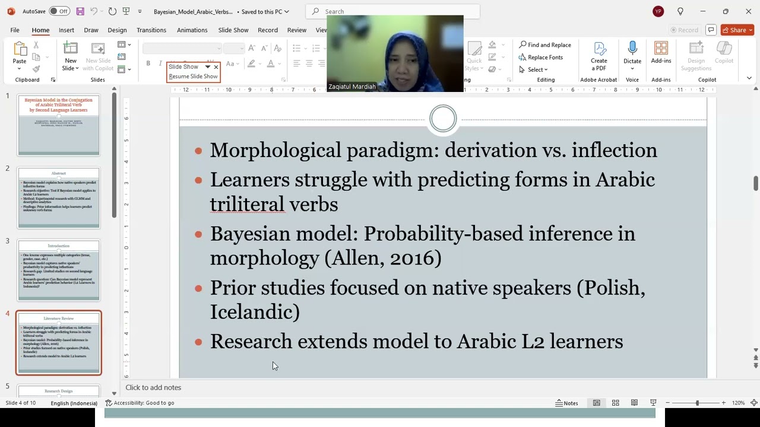The height and width of the screenshot is (427, 760).
Task: Click the Redo icon in quick access toolbar
Action: (112, 11)
